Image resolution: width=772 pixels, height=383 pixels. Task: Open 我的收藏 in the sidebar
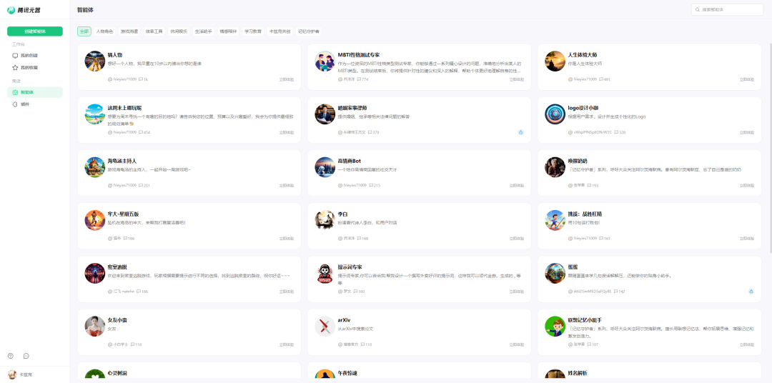click(35, 67)
